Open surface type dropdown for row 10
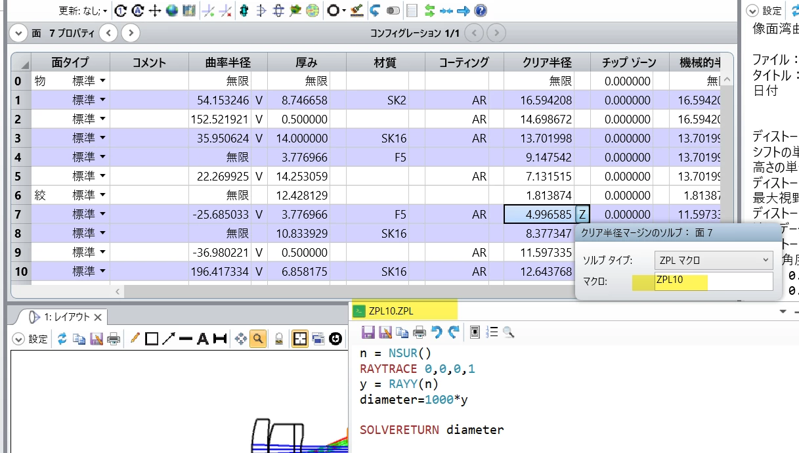The width and height of the screenshot is (799, 453). click(102, 271)
